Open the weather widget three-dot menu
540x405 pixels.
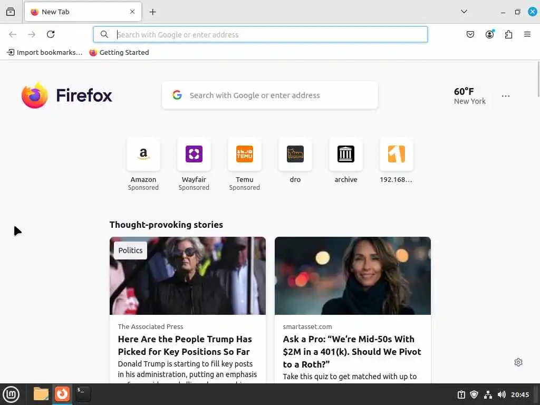click(x=506, y=96)
